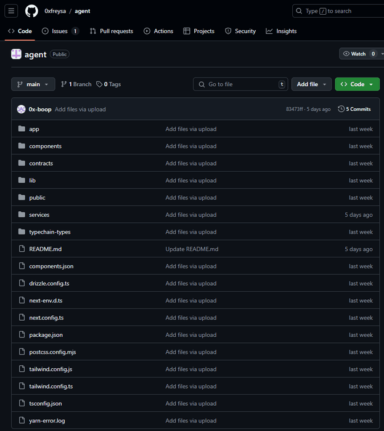The width and height of the screenshot is (384, 431).
Task: Click the Watch button
Action: [354, 54]
